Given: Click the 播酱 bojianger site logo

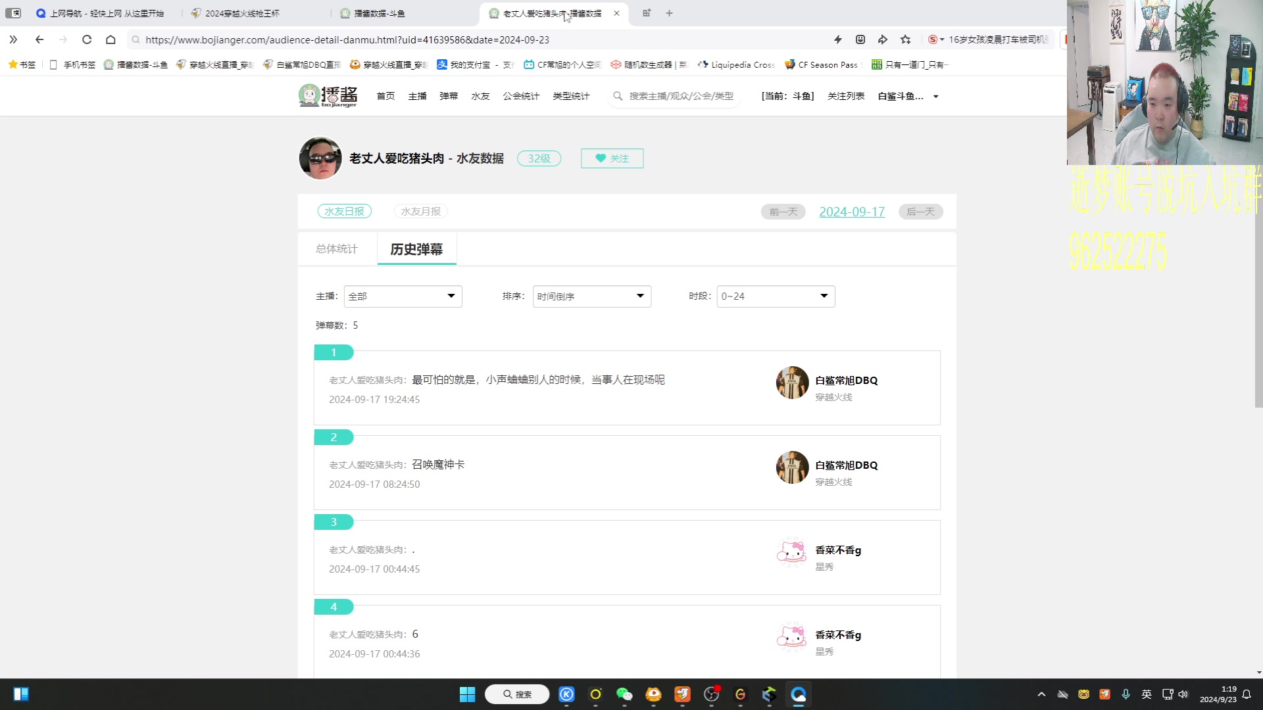Looking at the screenshot, I should point(328,96).
